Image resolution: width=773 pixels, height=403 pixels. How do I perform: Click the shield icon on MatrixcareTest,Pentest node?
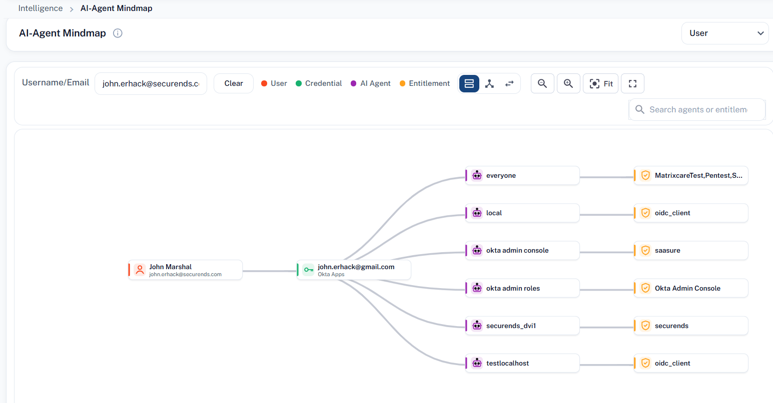click(x=645, y=175)
